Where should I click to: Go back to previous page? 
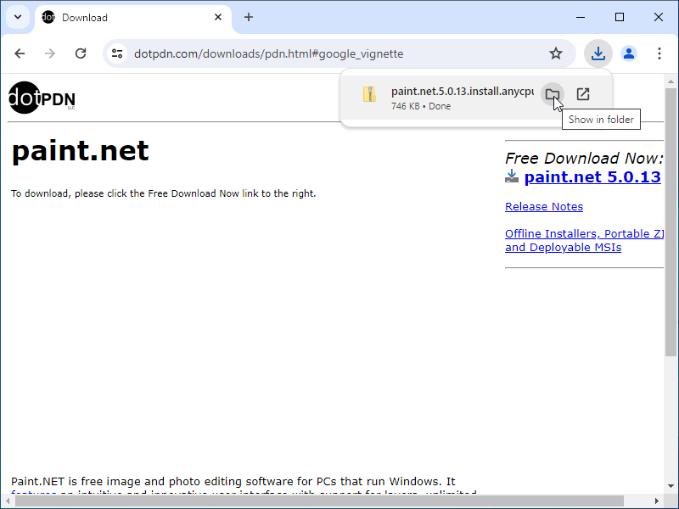[20, 53]
